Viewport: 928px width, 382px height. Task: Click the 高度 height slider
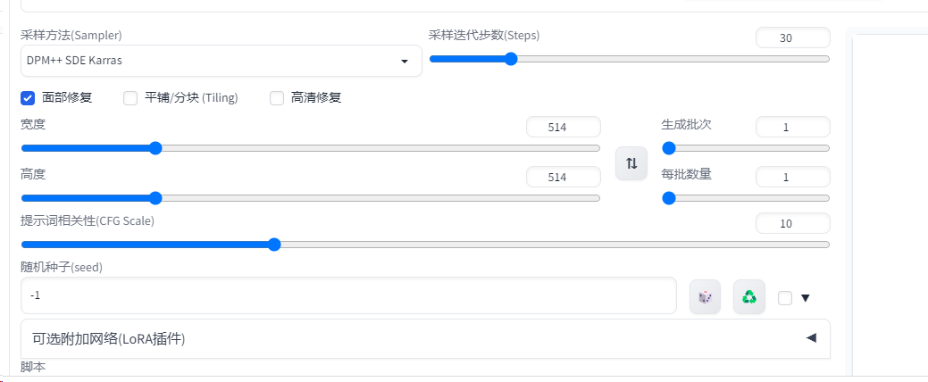coord(310,197)
